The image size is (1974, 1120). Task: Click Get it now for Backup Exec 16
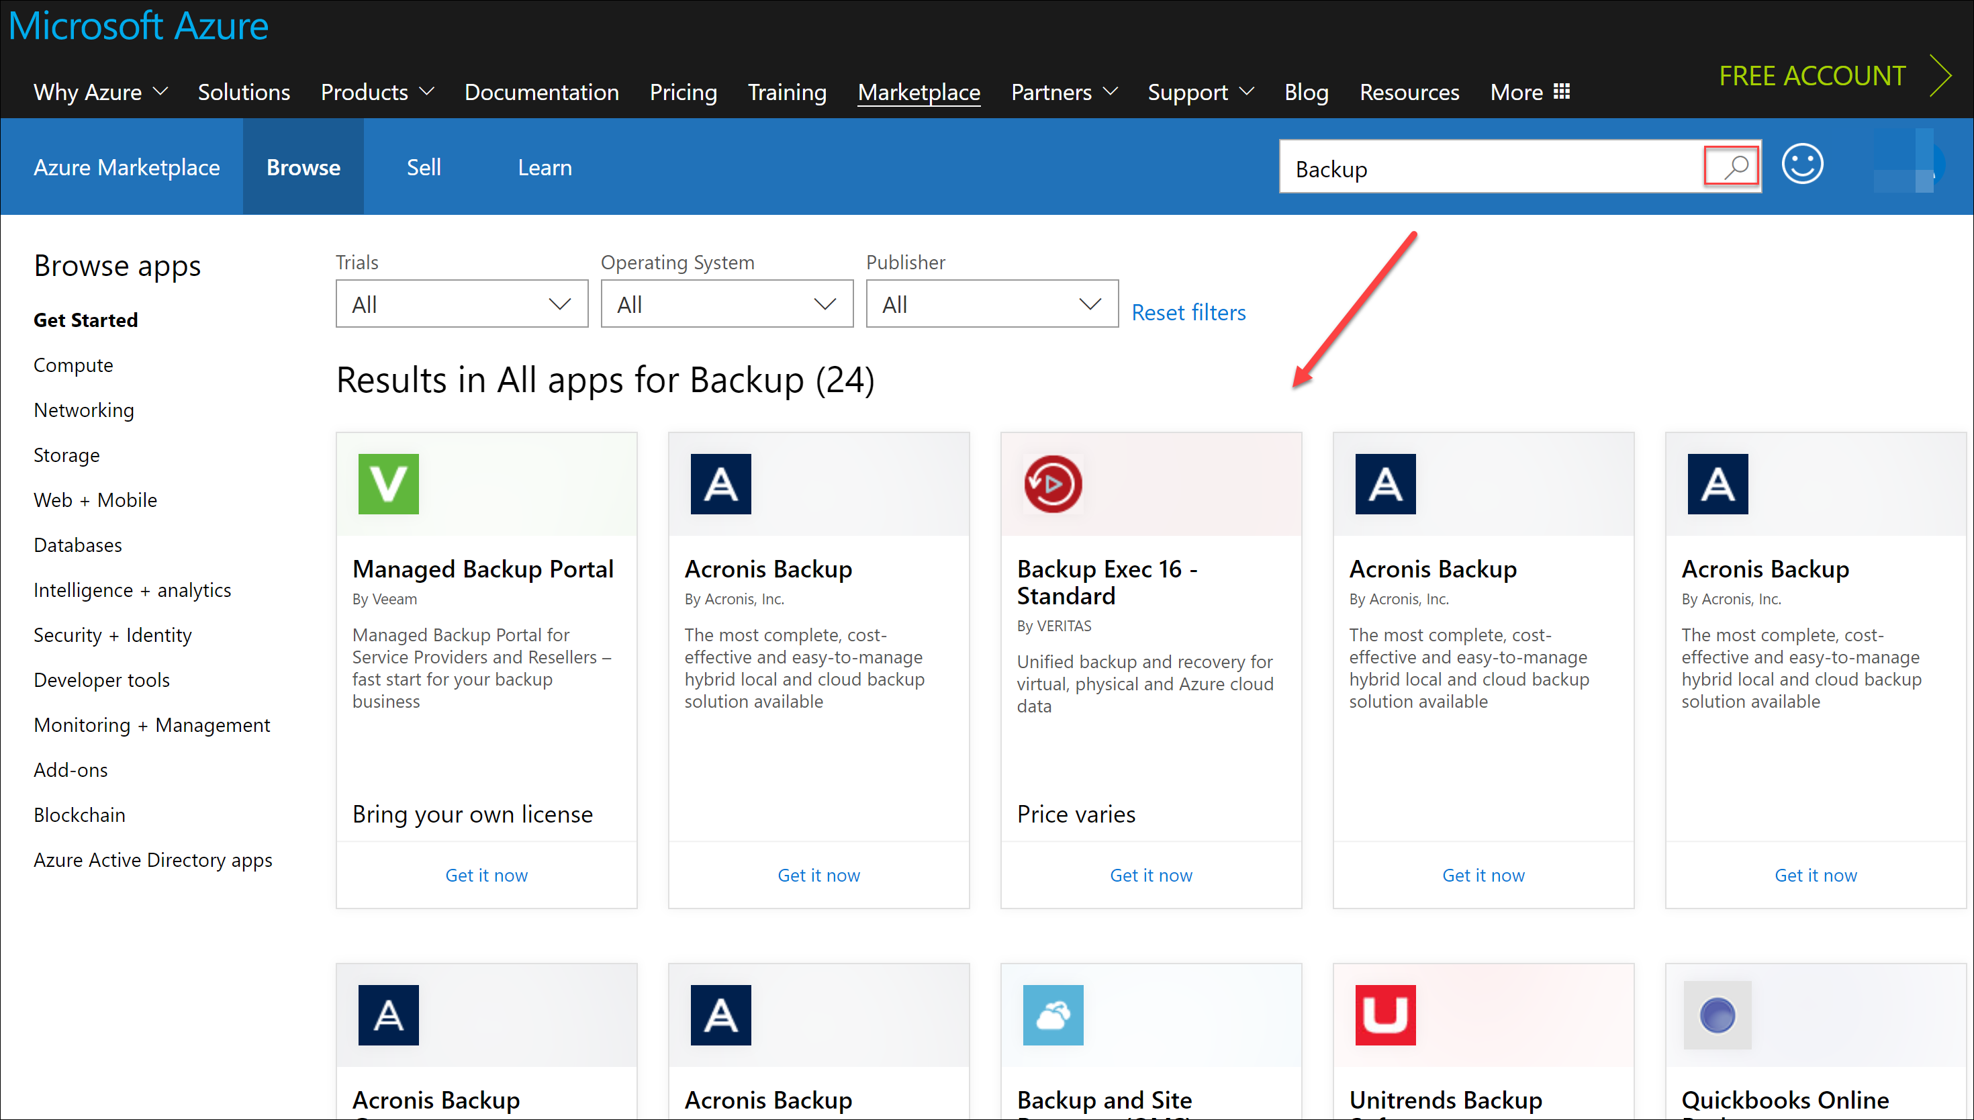[x=1149, y=874]
